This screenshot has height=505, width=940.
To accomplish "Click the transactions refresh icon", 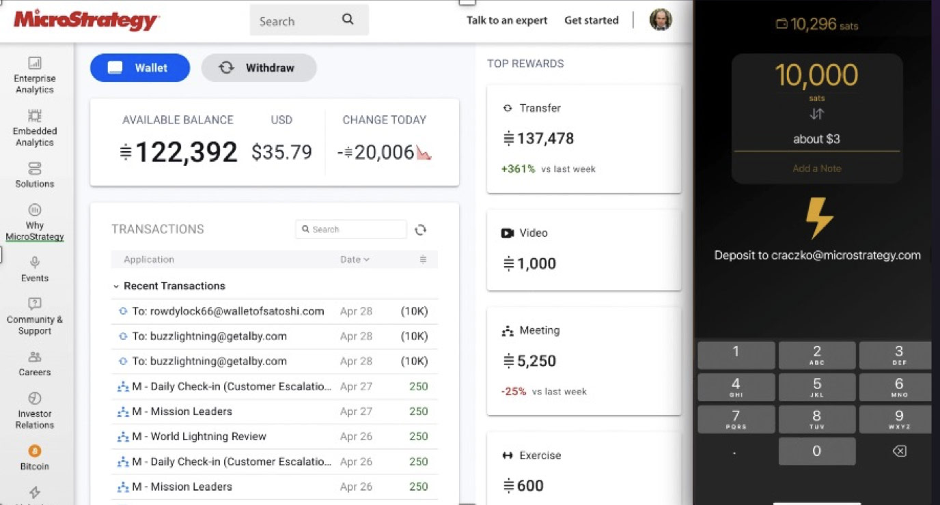I will 420,230.
